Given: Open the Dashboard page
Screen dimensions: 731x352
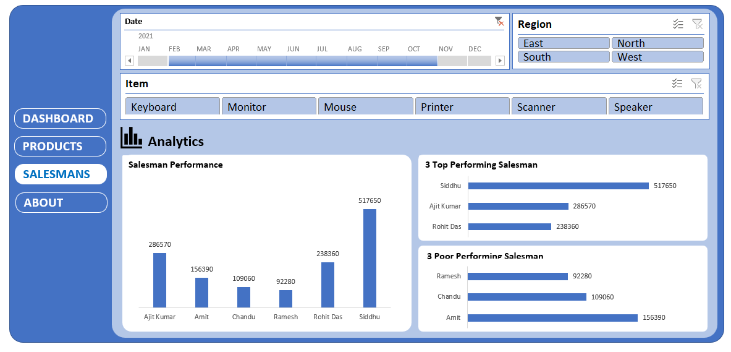Looking at the screenshot, I should tap(60, 119).
